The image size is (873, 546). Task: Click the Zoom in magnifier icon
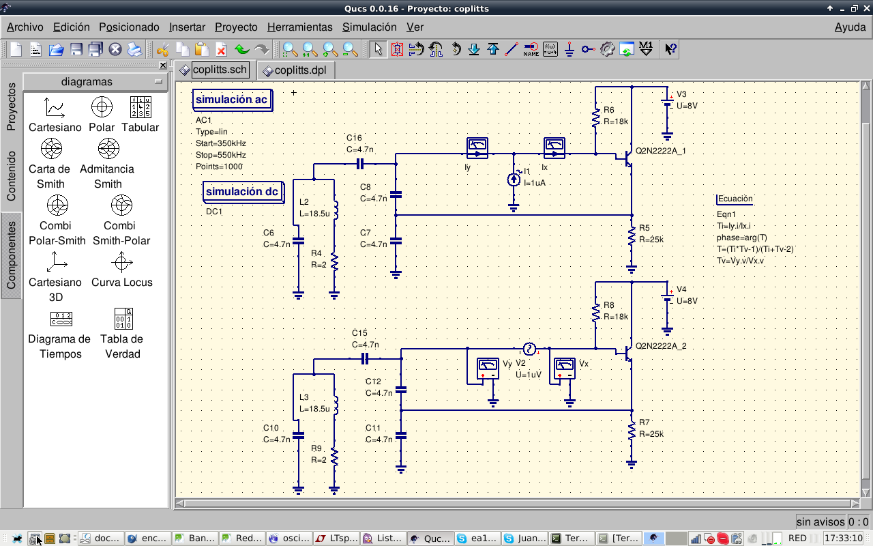[x=329, y=49]
